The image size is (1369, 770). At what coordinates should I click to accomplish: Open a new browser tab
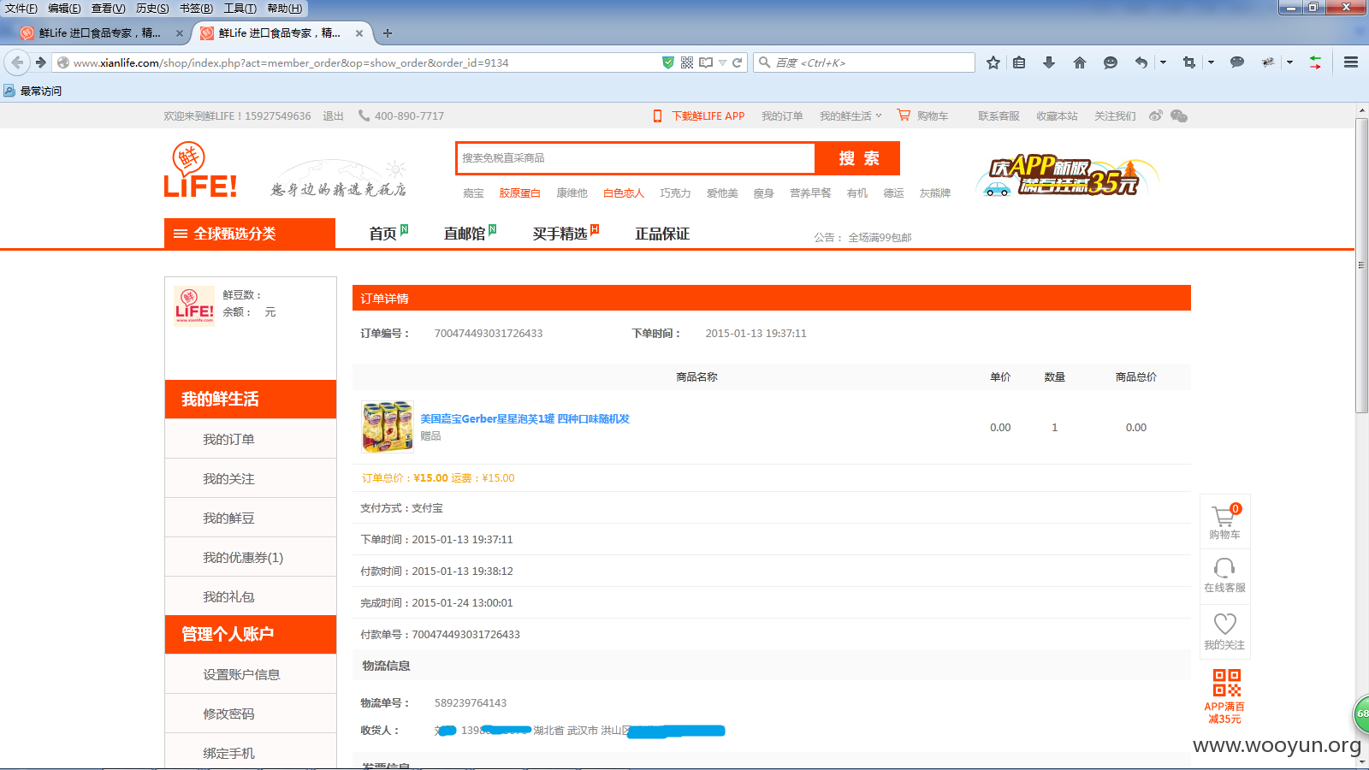pos(388,33)
